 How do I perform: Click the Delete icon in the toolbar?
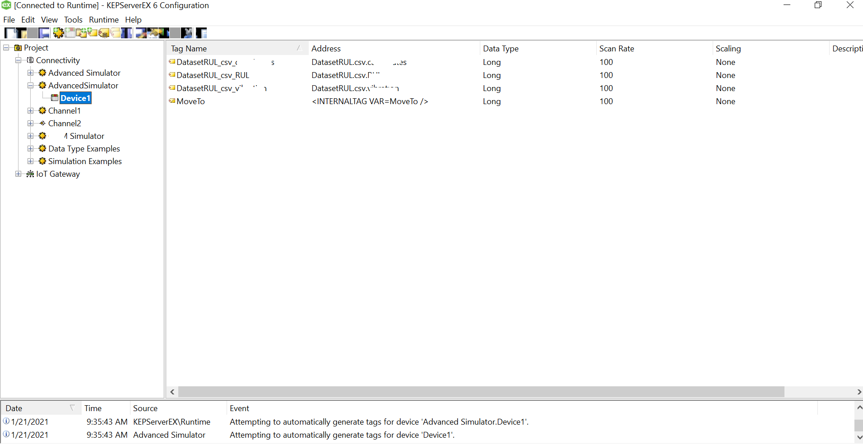pos(186,33)
